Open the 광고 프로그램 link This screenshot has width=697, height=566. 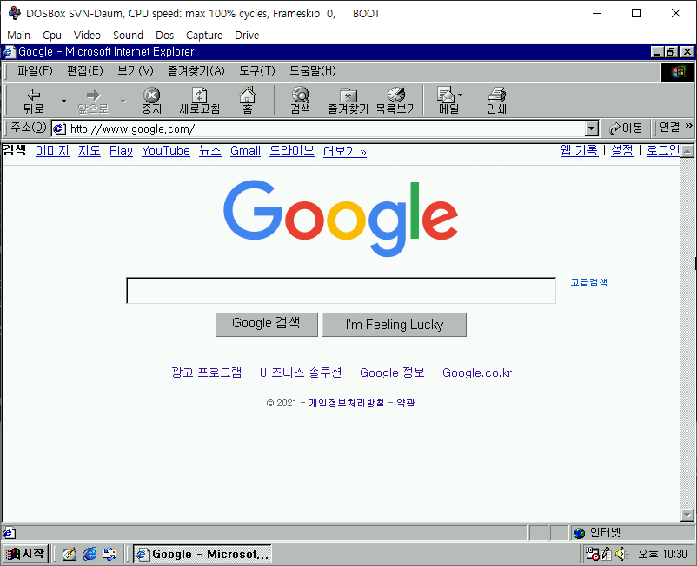[207, 372]
